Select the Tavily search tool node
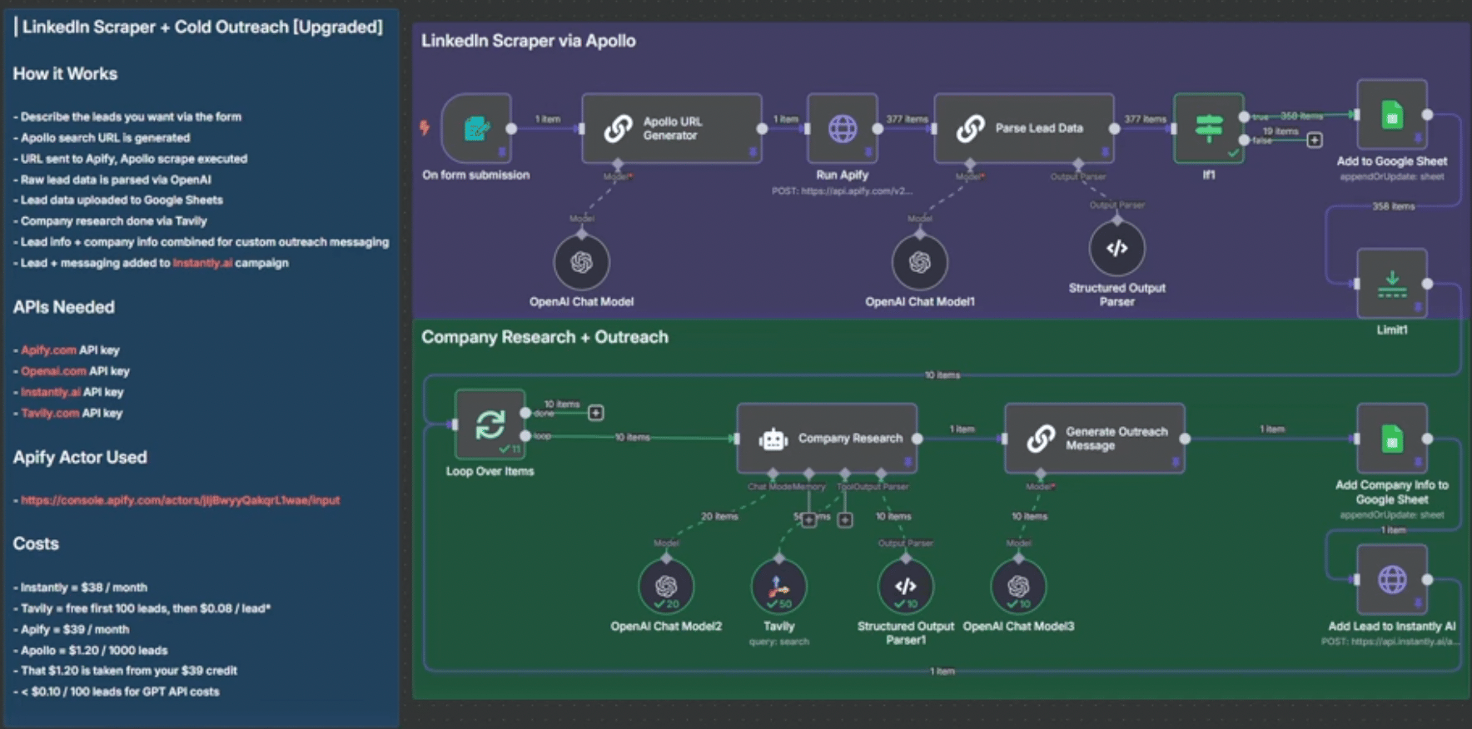Image resolution: width=1472 pixels, height=729 pixels. pos(779,586)
